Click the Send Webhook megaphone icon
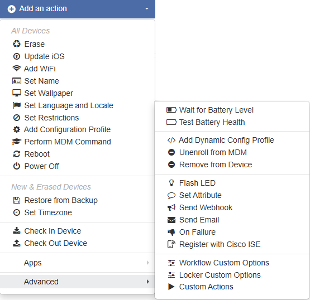This screenshot has width=310, height=300. [x=171, y=207]
